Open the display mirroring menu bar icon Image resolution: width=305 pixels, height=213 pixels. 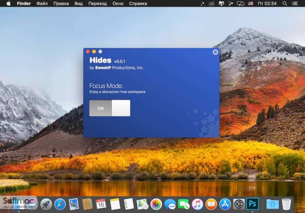pyautogui.click(x=240, y=4)
